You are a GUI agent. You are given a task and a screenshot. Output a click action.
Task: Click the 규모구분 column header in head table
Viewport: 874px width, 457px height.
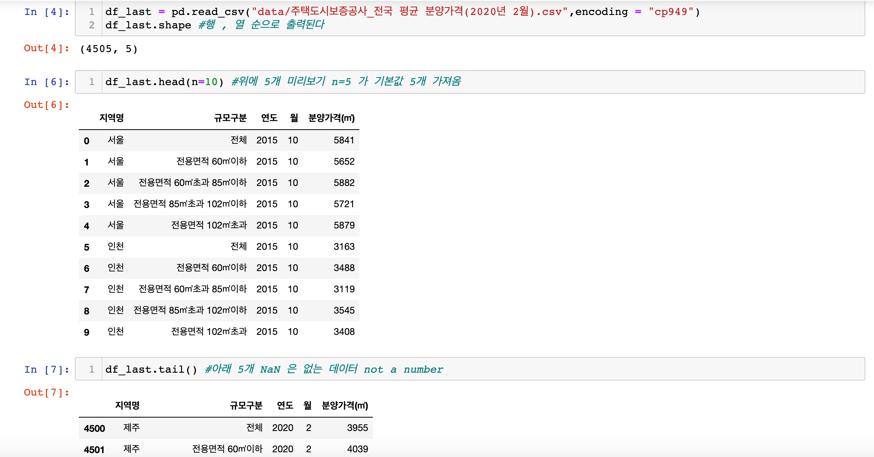(x=230, y=118)
